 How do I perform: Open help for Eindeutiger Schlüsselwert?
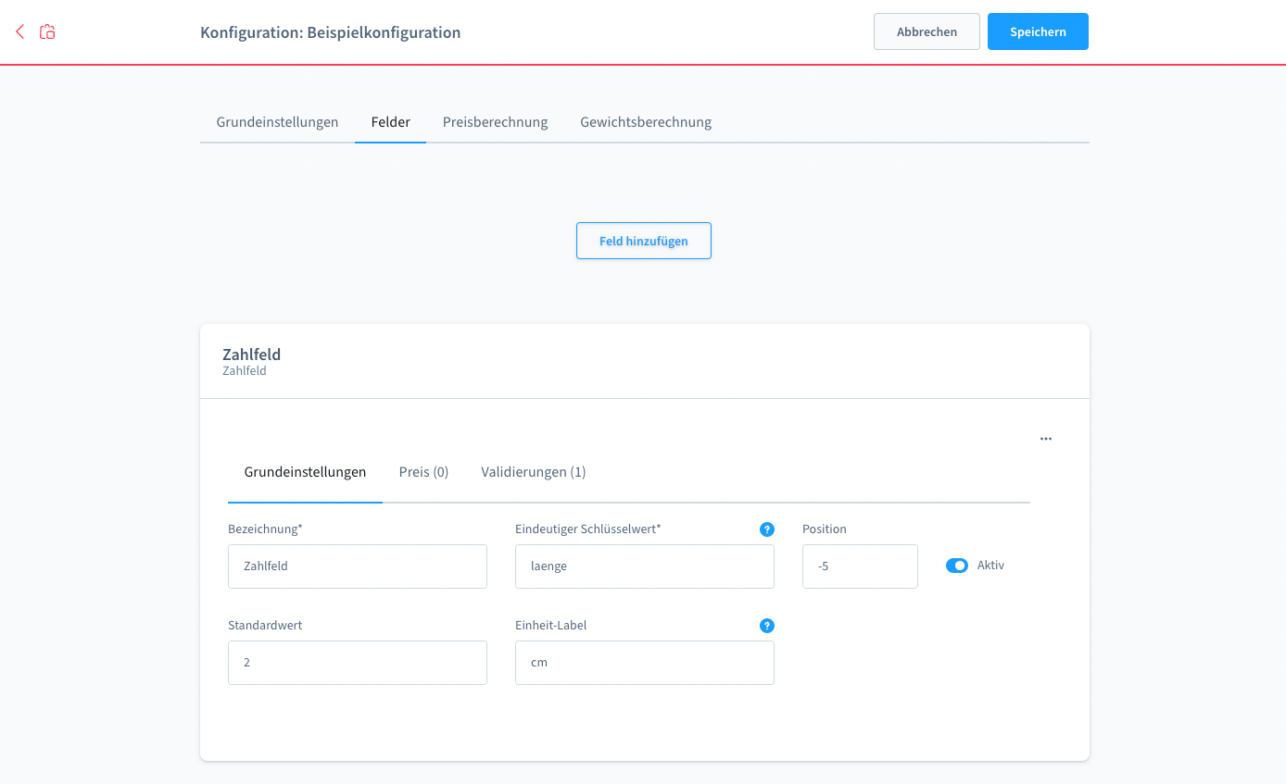point(766,529)
